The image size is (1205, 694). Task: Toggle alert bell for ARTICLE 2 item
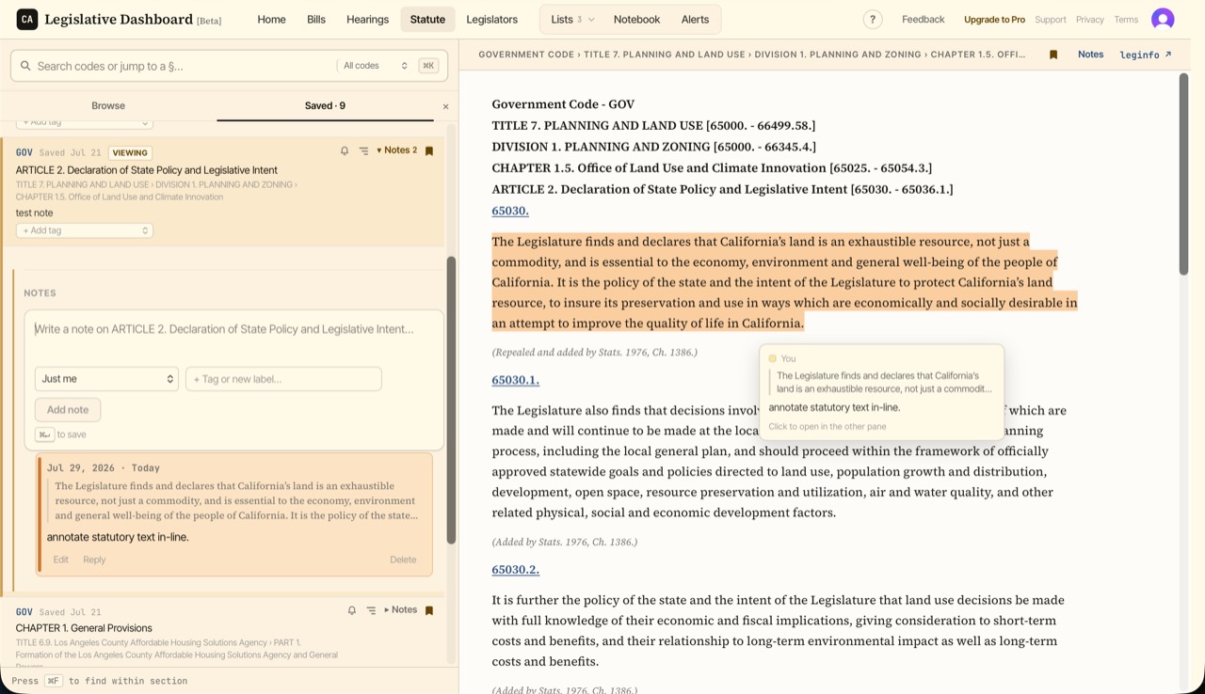click(345, 150)
